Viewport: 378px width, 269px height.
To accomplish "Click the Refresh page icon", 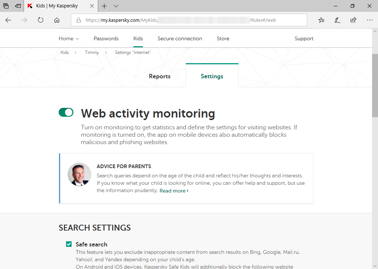I will [x=41, y=20].
